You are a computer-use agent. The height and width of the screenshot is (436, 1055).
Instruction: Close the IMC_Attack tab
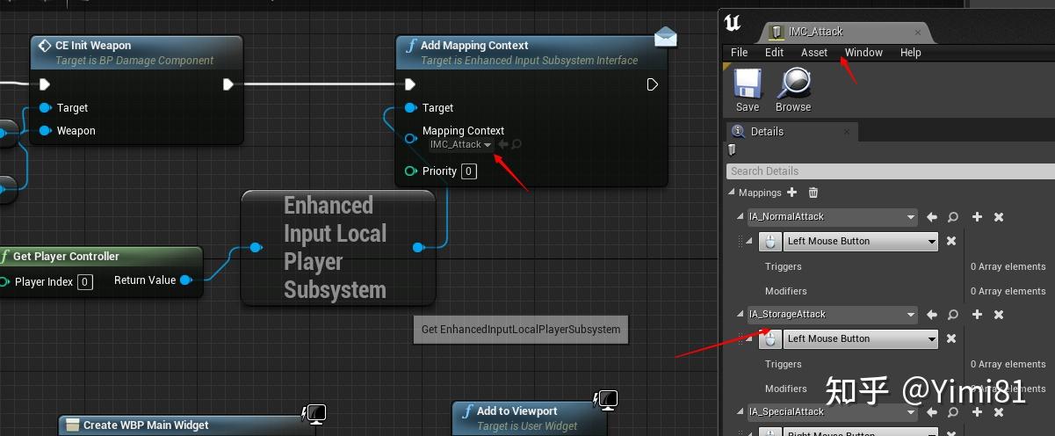tap(919, 32)
